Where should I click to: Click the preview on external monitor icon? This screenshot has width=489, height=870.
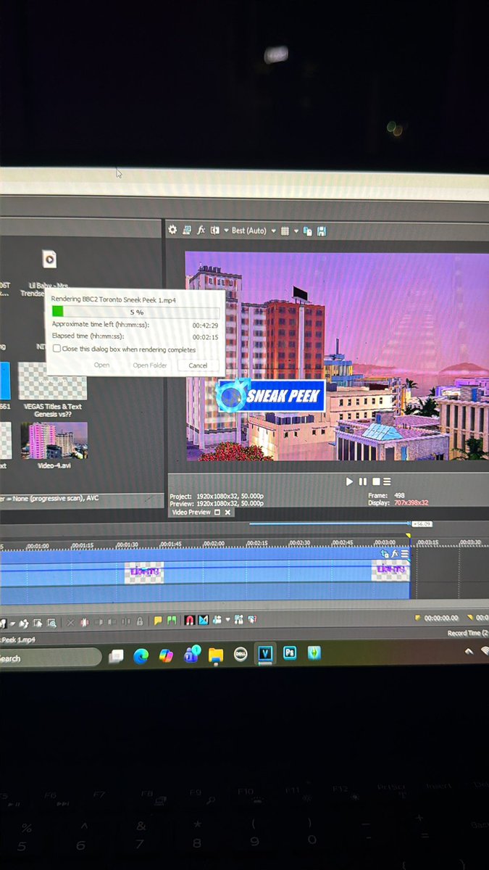(x=187, y=230)
